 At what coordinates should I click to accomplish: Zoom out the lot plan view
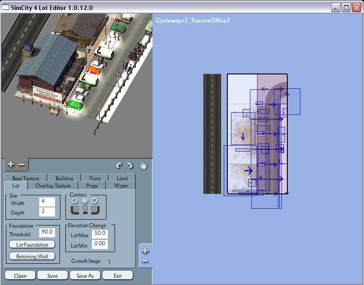click(145, 262)
